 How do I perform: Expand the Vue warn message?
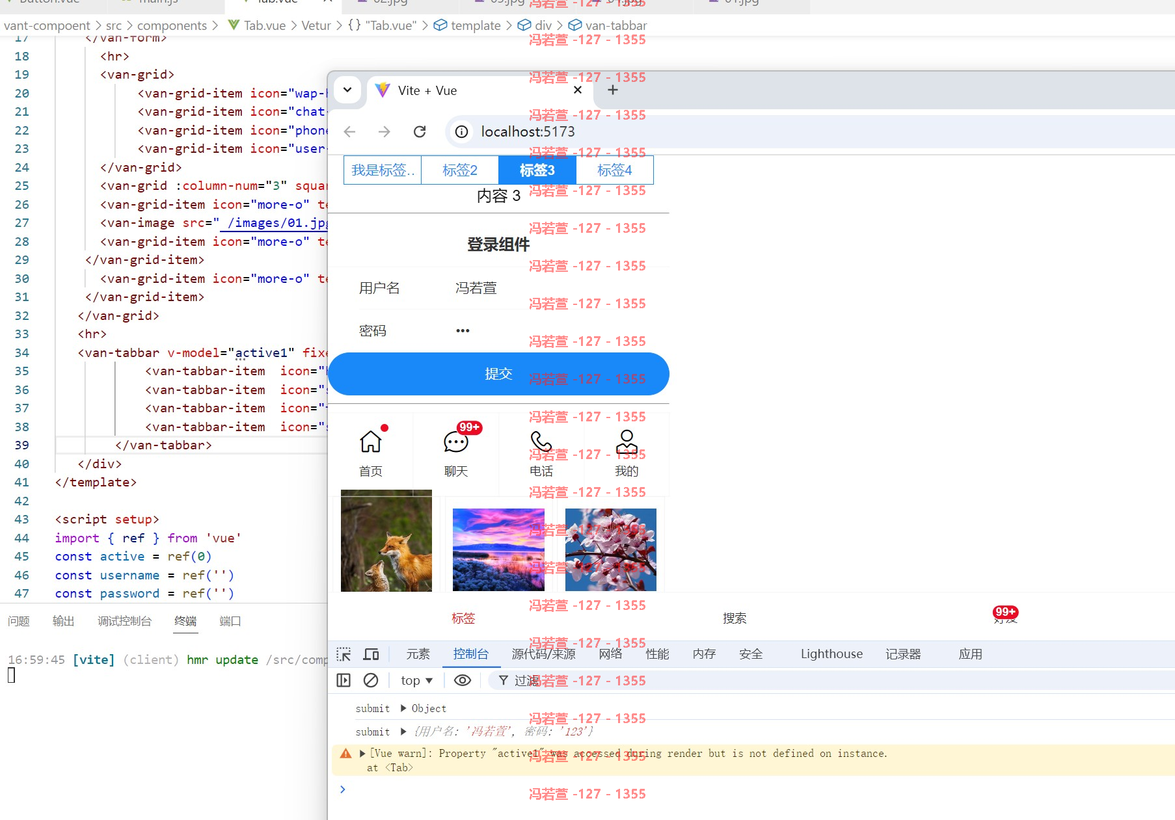coord(362,754)
